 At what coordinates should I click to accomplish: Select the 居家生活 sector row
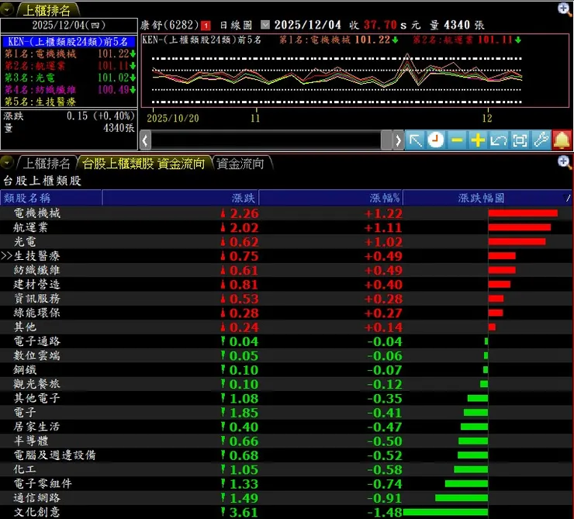pyautogui.click(x=286, y=427)
